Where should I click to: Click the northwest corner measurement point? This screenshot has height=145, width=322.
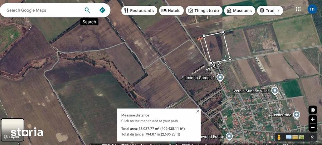click(204, 36)
